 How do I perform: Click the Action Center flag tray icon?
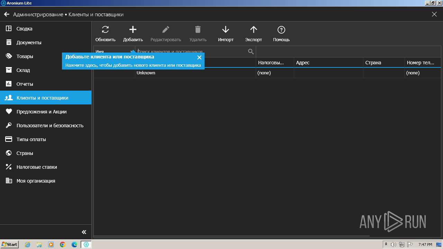click(x=410, y=245)
